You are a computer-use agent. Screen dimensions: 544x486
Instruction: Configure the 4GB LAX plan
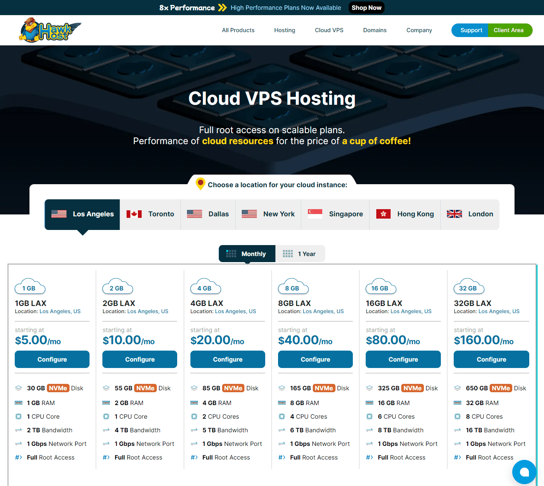[x=228, y=359]
